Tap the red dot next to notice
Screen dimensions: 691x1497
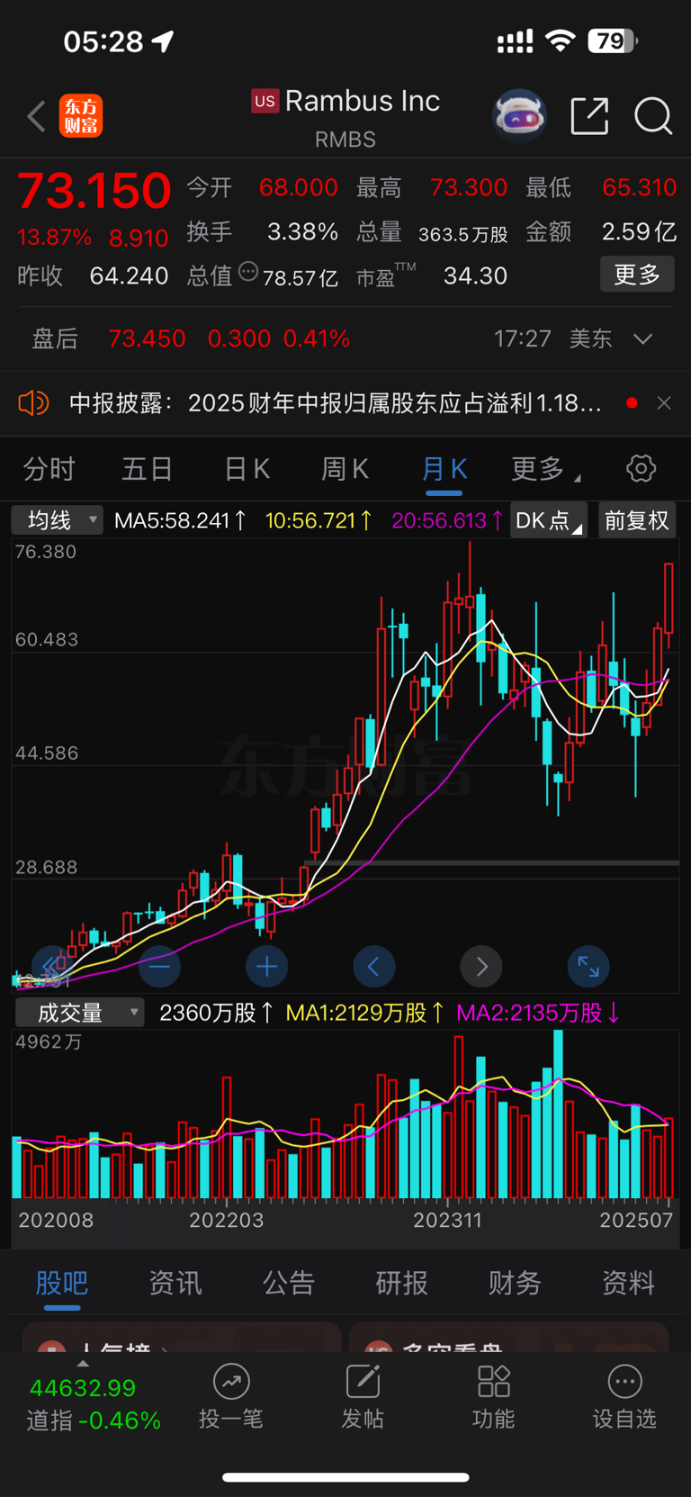632,402
